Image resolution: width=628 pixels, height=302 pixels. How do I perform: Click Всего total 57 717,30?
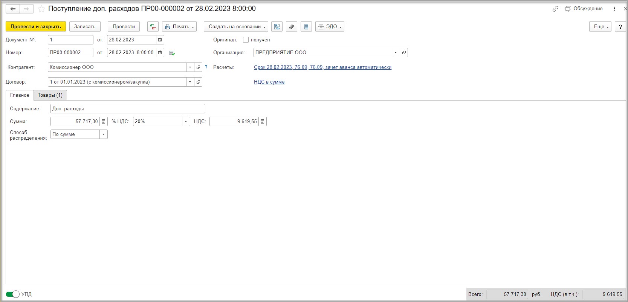click(x=507, y=294)
